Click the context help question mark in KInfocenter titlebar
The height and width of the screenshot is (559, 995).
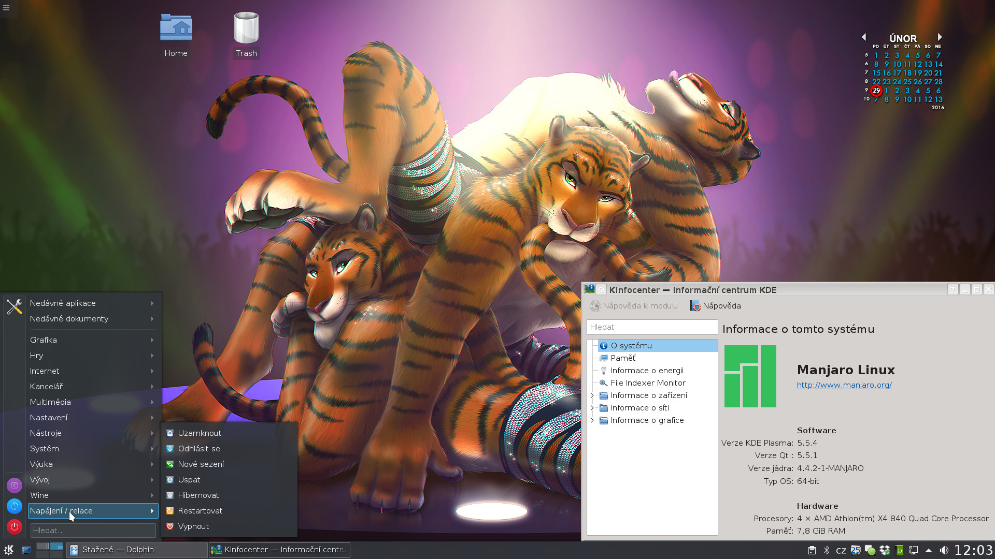pos(953,289)
